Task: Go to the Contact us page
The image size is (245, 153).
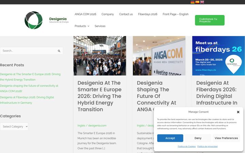Action: click(x=126, y=14)
